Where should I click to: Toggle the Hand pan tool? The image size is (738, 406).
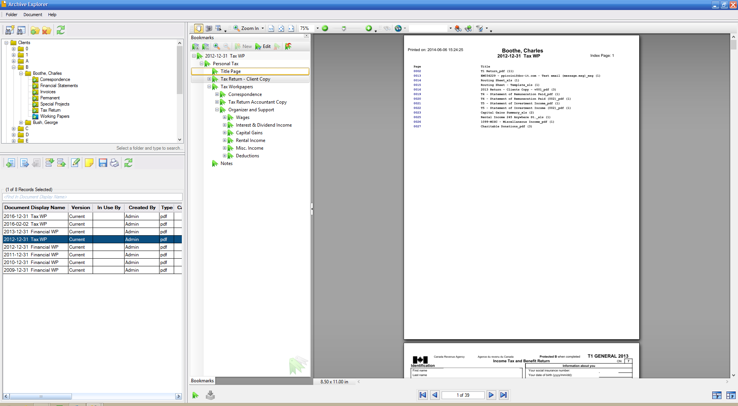pyautogui.click(x=198, y=28)
